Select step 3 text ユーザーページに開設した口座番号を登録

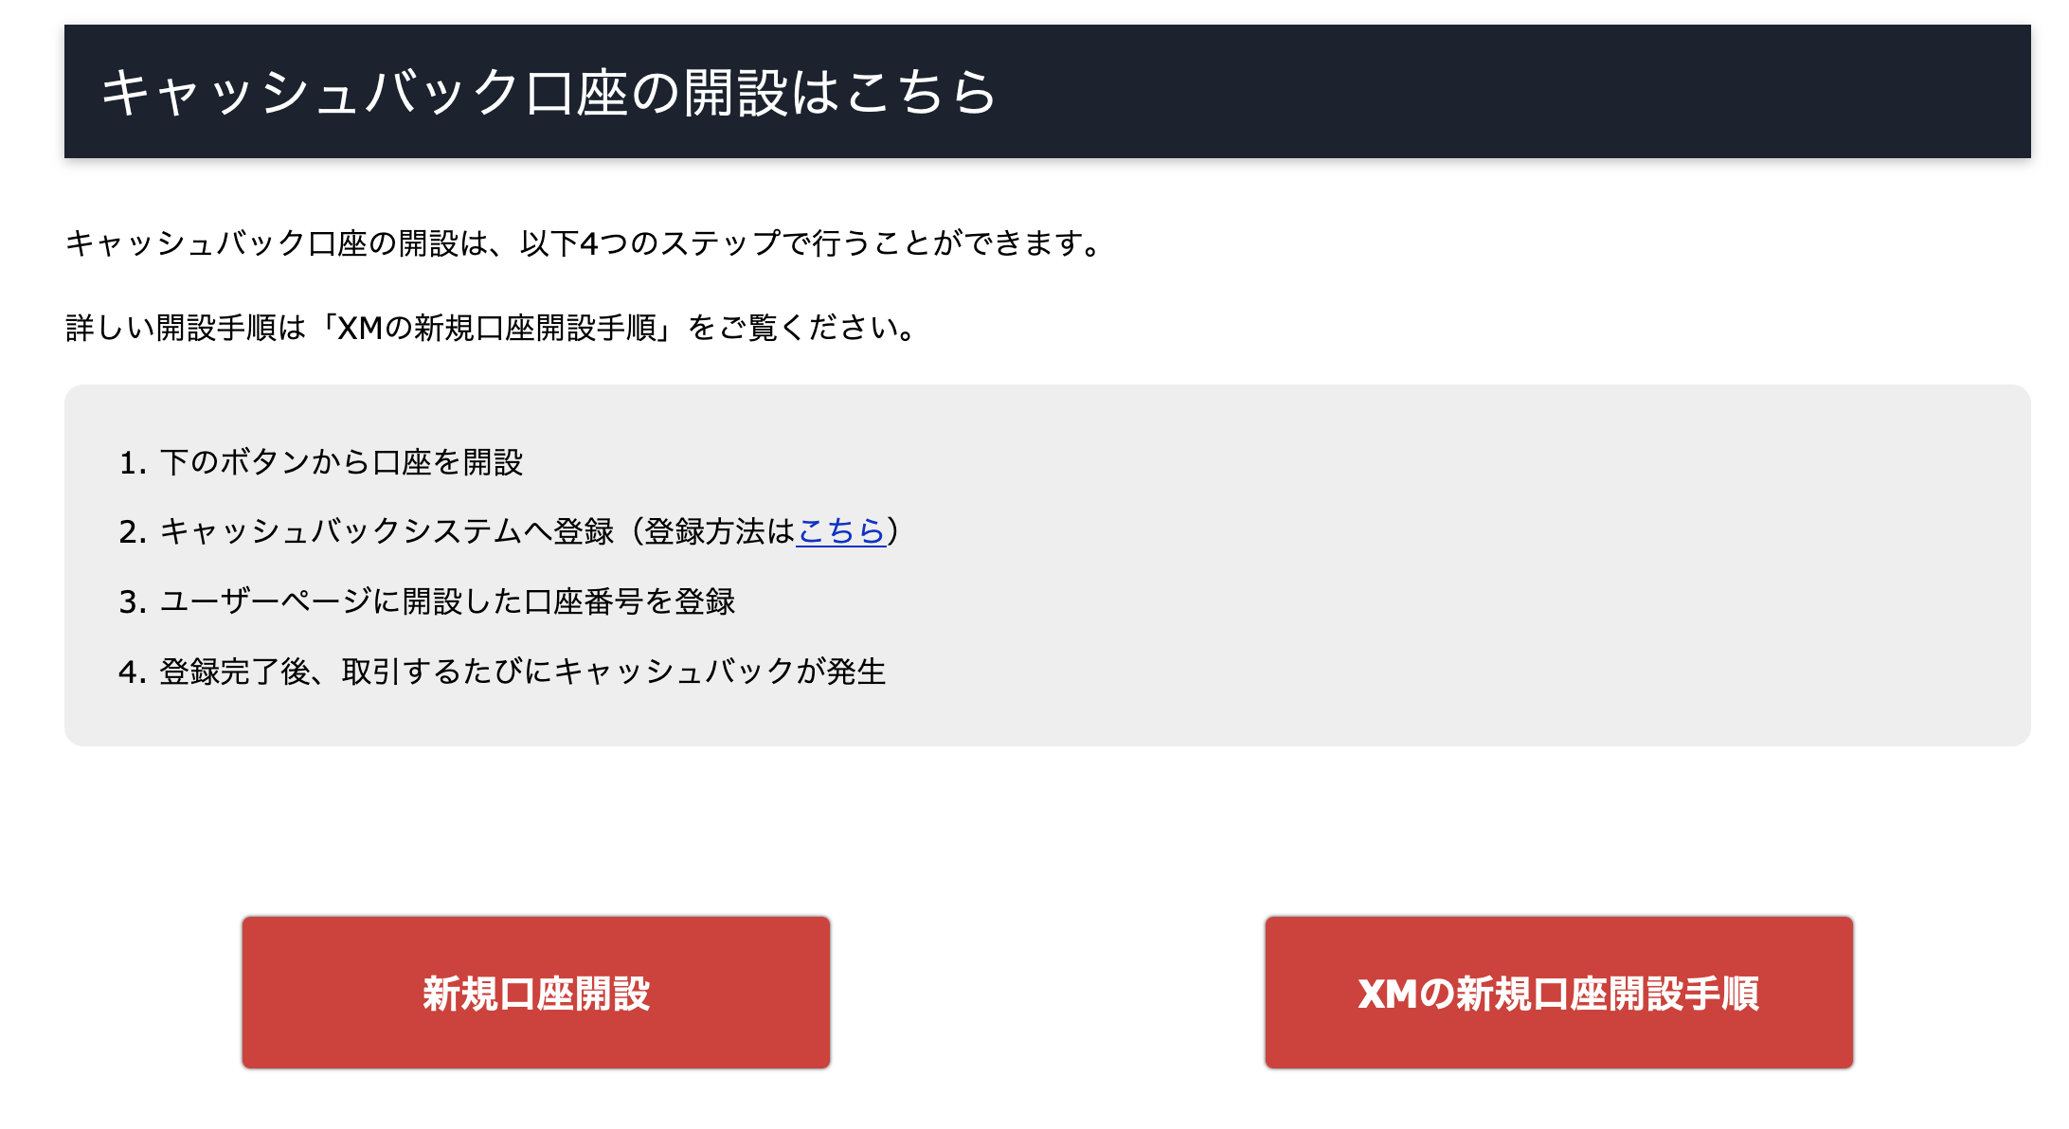point(447,601)
